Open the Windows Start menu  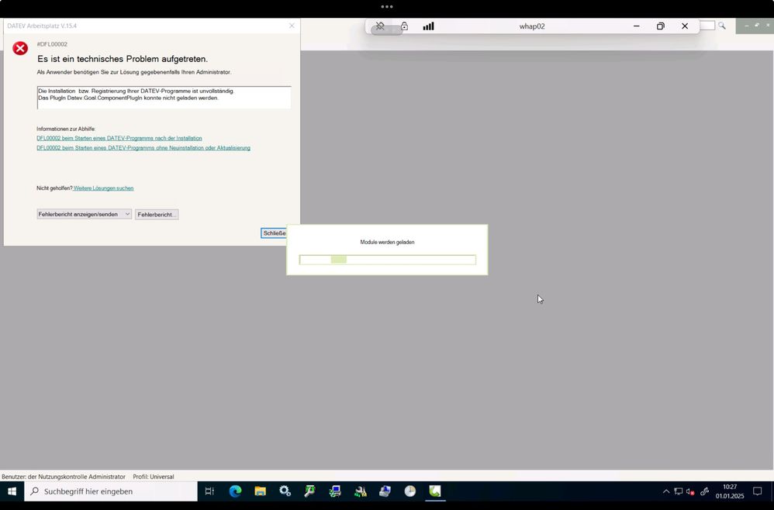12,491
